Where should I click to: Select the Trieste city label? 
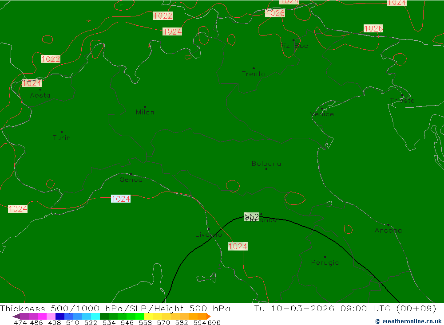[402, 101]
